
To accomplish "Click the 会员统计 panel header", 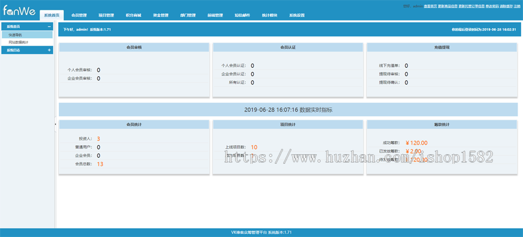I will point(134,124).
